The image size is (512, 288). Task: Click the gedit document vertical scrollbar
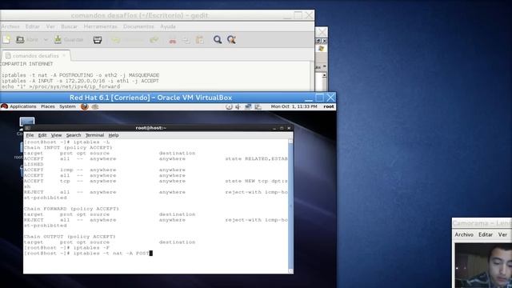(313, 76)
